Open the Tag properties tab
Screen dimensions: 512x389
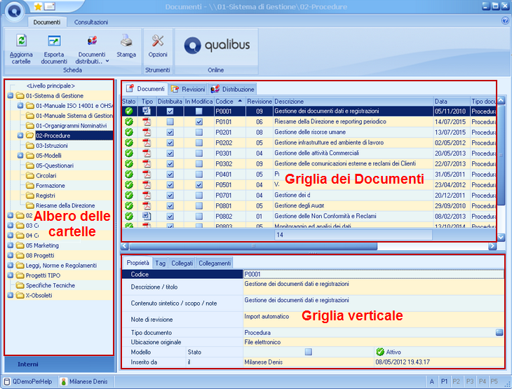tap(160, 263)
